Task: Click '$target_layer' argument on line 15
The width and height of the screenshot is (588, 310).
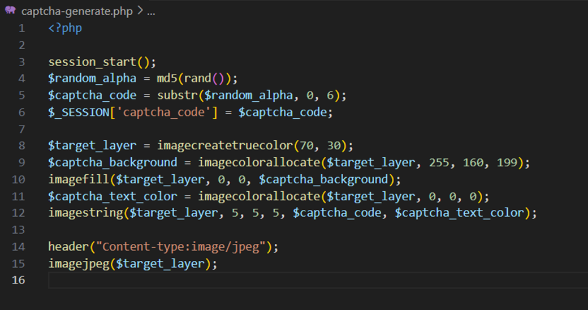Action: (161, 264)
